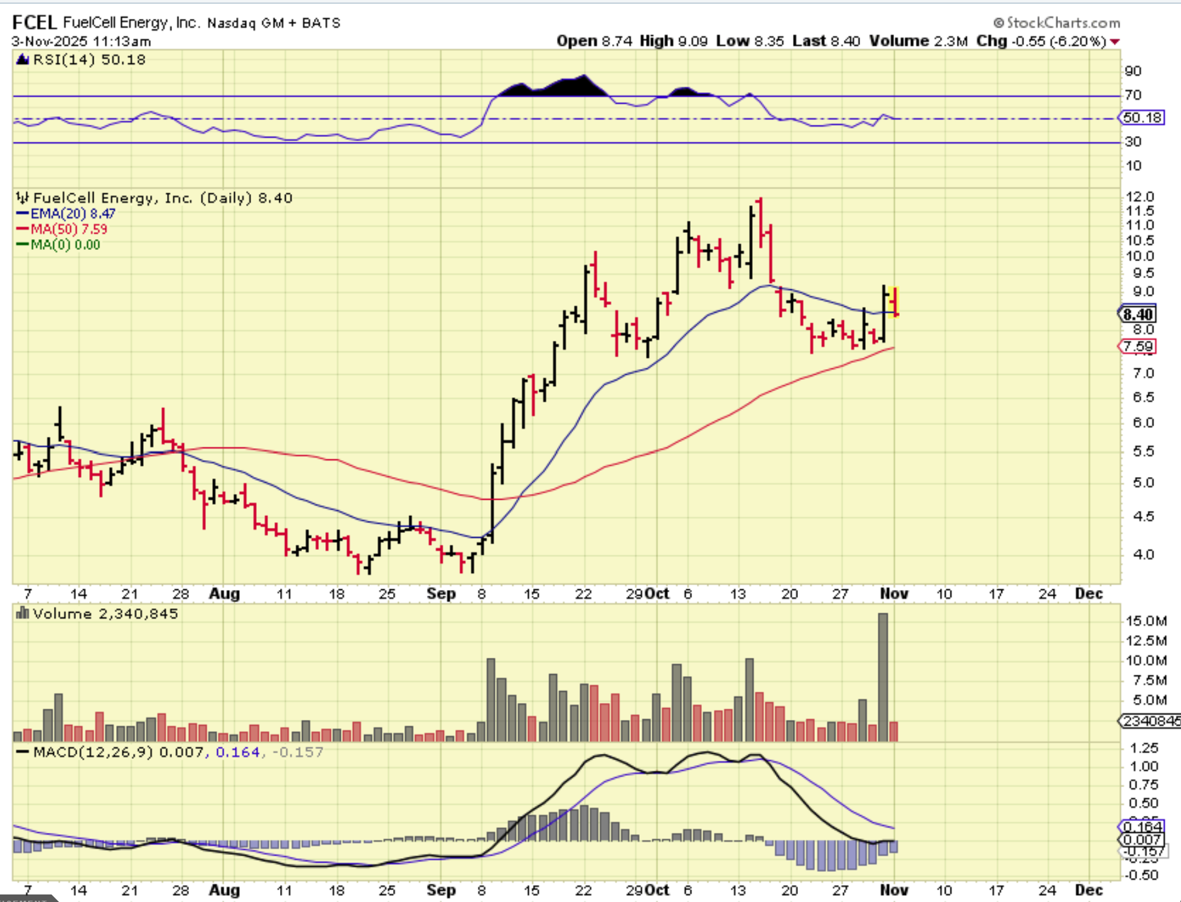Click the 0.007 MACD flag on right axis
Viewport: 1181px width, 902px height.
(1142, 840)
